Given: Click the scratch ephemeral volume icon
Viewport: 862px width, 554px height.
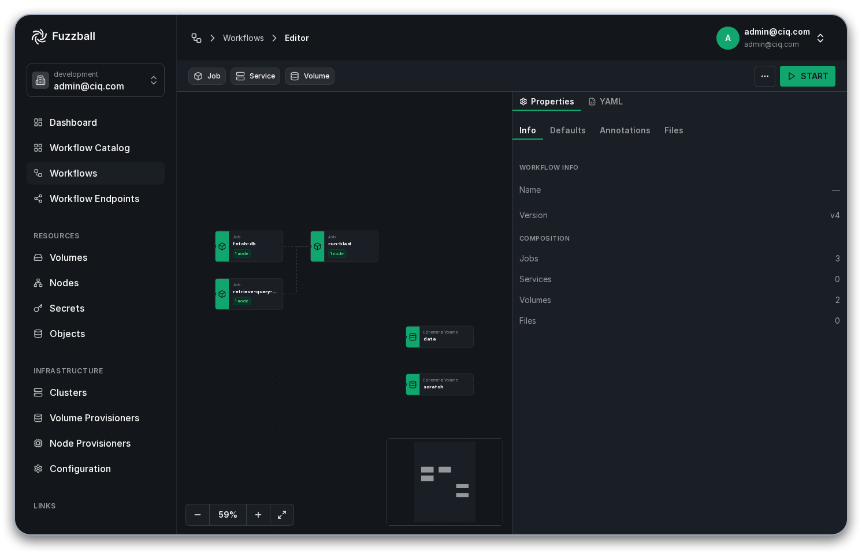Looking at the screenshot, I should coord(413,384).
